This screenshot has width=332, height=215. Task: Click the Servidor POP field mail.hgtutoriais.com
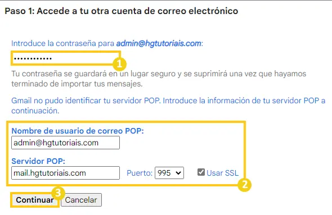[x=65, y=173]
